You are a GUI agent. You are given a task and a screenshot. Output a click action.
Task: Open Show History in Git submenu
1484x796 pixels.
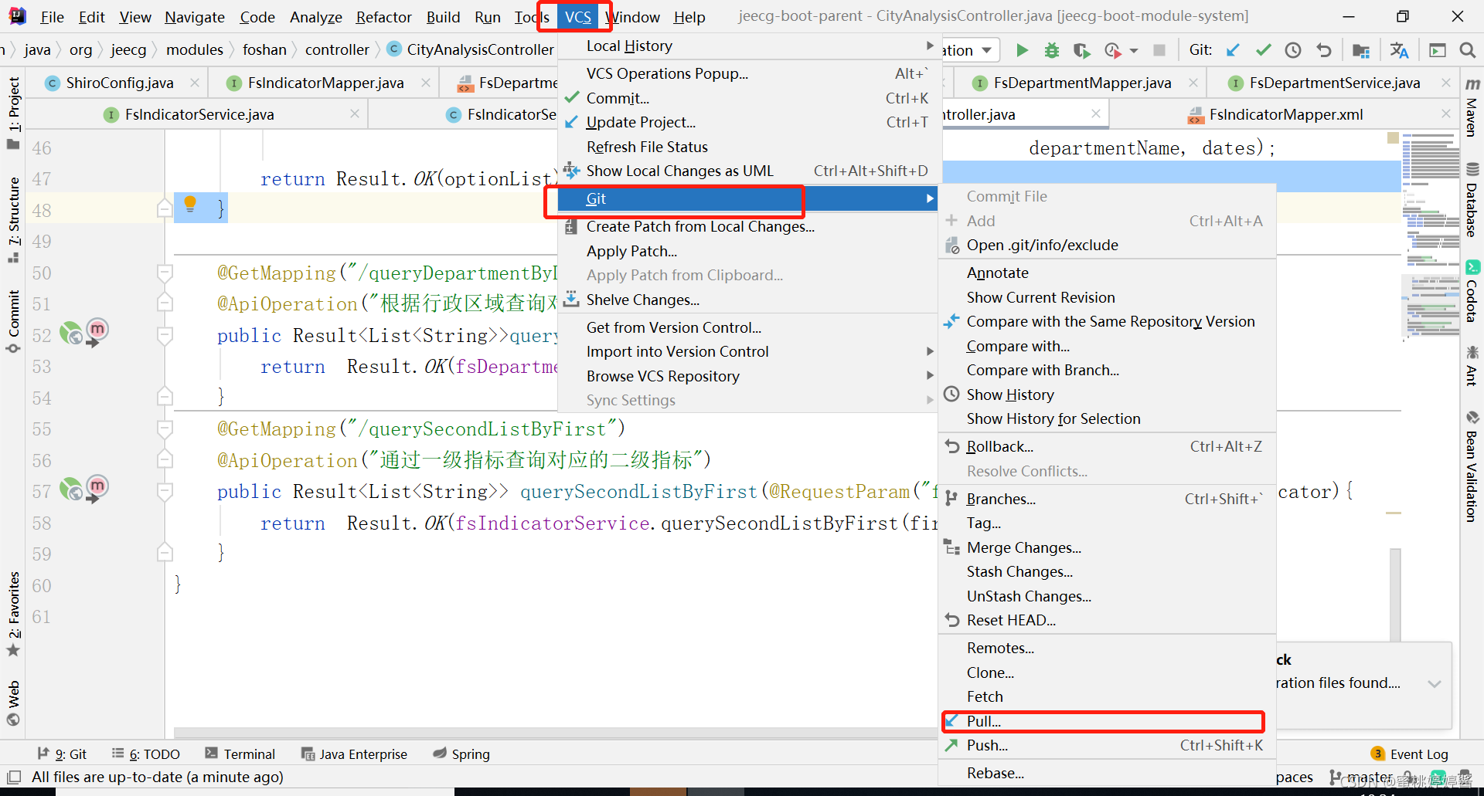tap(1107, 395)
